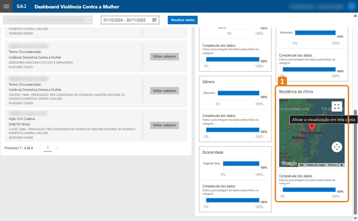
Task: Click Editar cadastro for first Termo Circunstanciado
Action: pos(164,56)
